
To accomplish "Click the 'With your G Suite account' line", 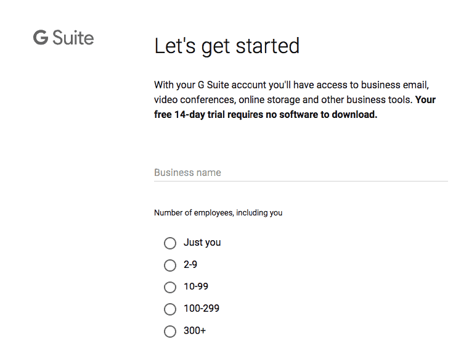I will (x=292, y=85).
